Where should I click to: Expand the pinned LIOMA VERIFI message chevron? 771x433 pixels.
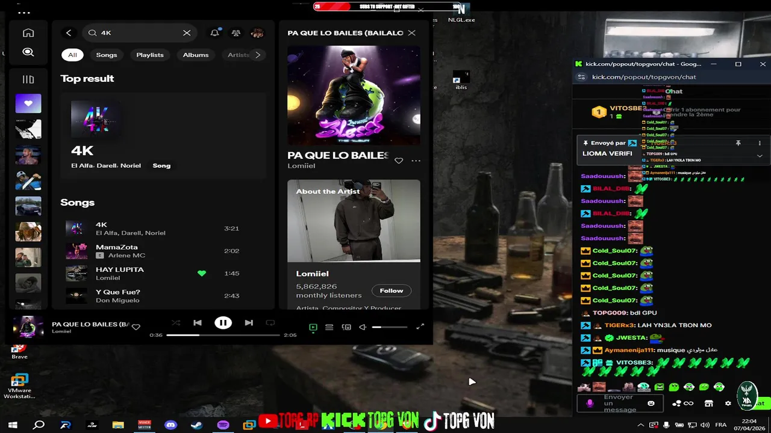760,156
